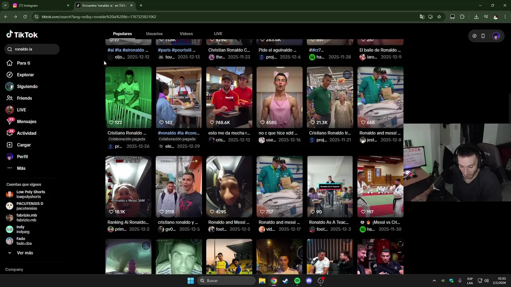Select the Populares tab

122,33
